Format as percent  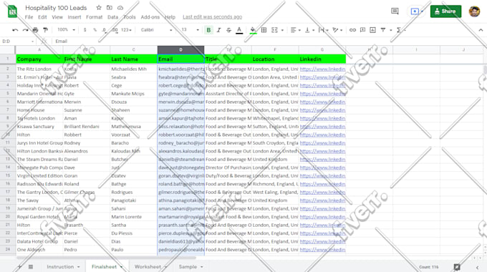point(95,30)
